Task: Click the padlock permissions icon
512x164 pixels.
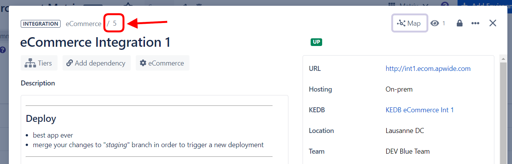Action: tap(459, 23)
